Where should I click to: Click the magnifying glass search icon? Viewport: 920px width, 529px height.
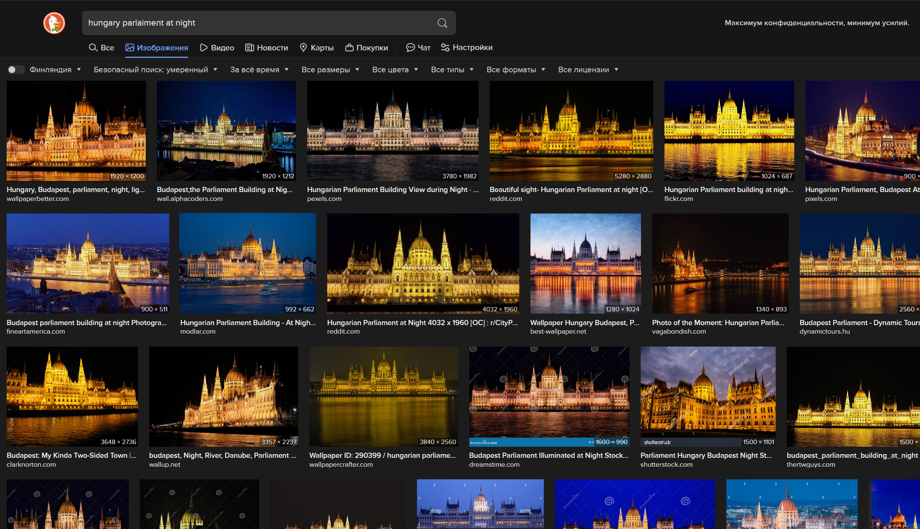coord(442,23)
